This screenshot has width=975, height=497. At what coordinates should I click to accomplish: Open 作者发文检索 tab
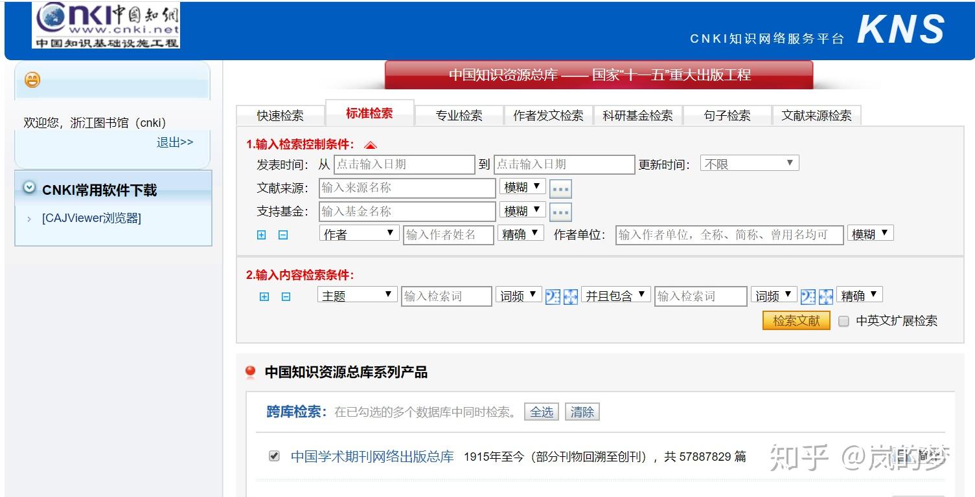(x=548, y=116)
